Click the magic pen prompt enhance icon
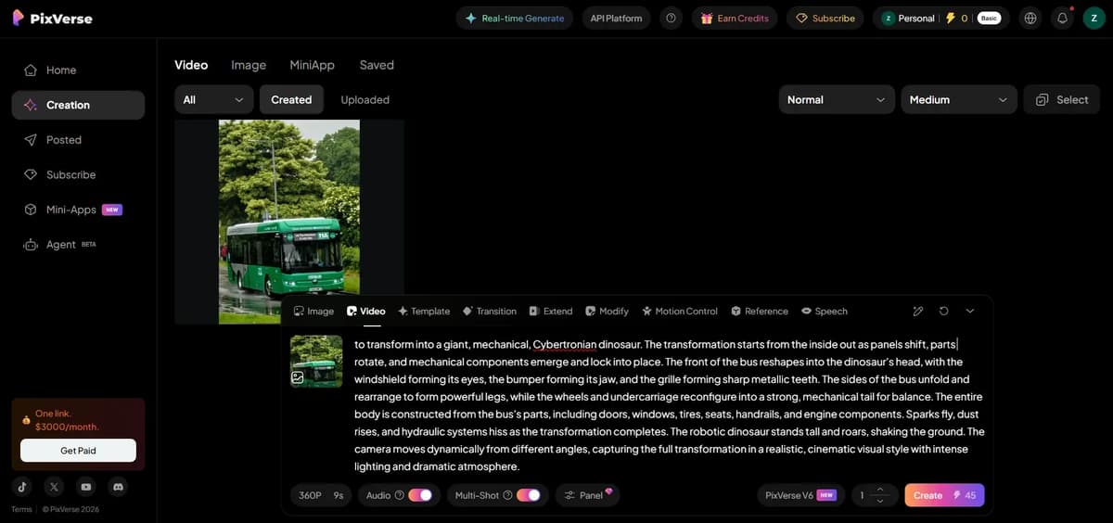1113x523 pixels. 917,311
